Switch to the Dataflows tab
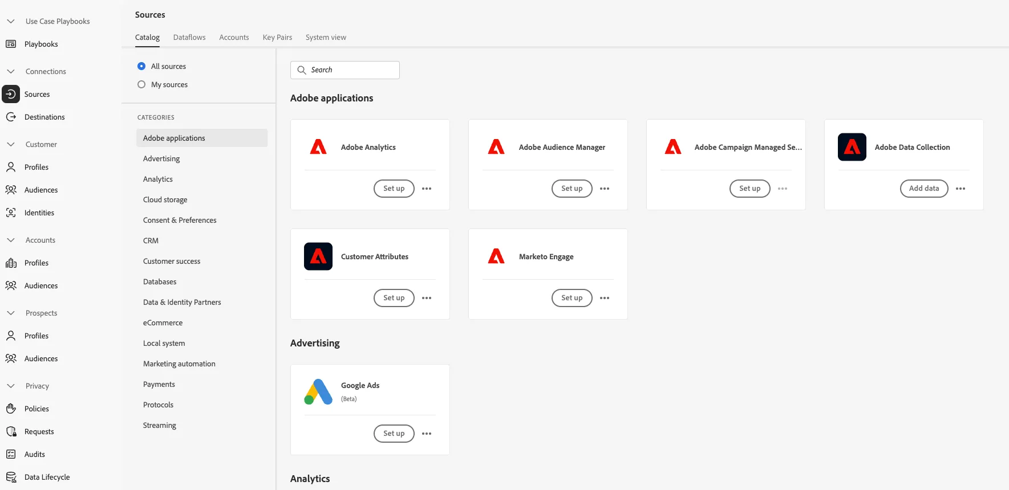The height and width of the screenshot is (490, 1009). [x=189, y=38]
